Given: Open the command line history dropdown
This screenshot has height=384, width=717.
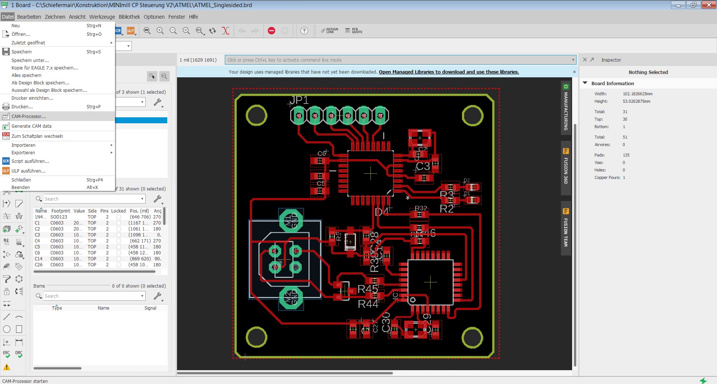Looking at the screenshot, I should click(573, 60).
